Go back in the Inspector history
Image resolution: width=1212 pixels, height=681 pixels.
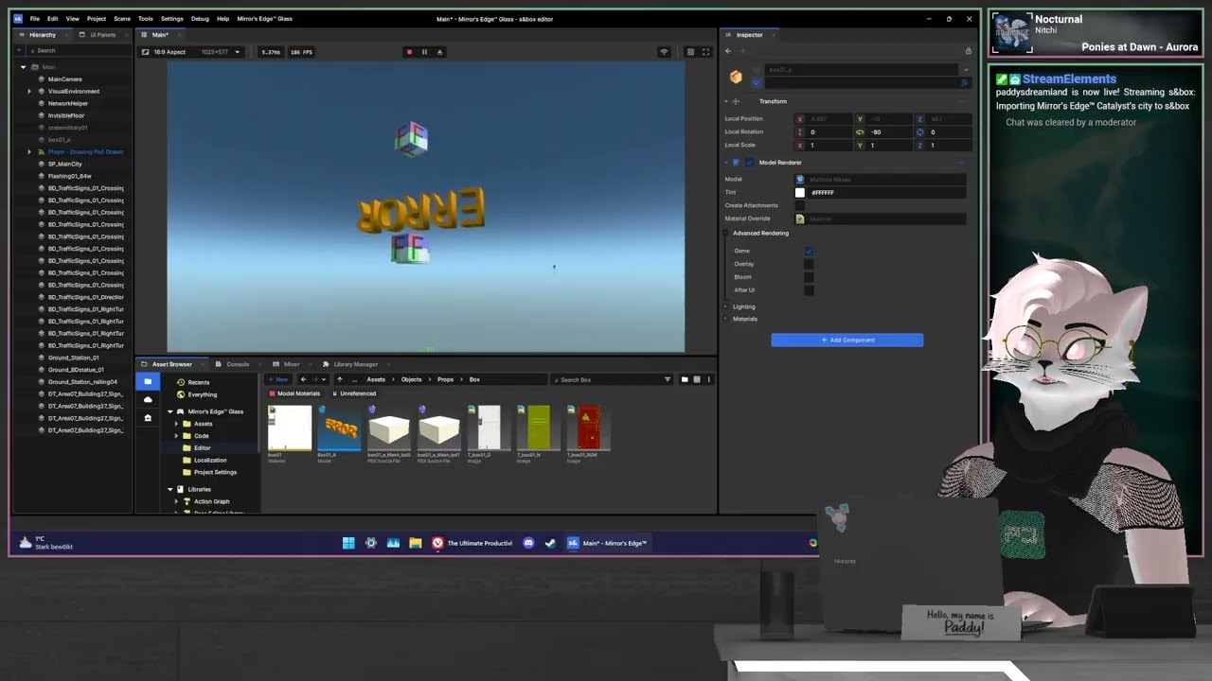pyautogui.click(x=728, y=51)
